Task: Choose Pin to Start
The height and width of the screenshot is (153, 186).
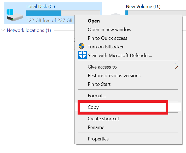Action: (99, 84)
